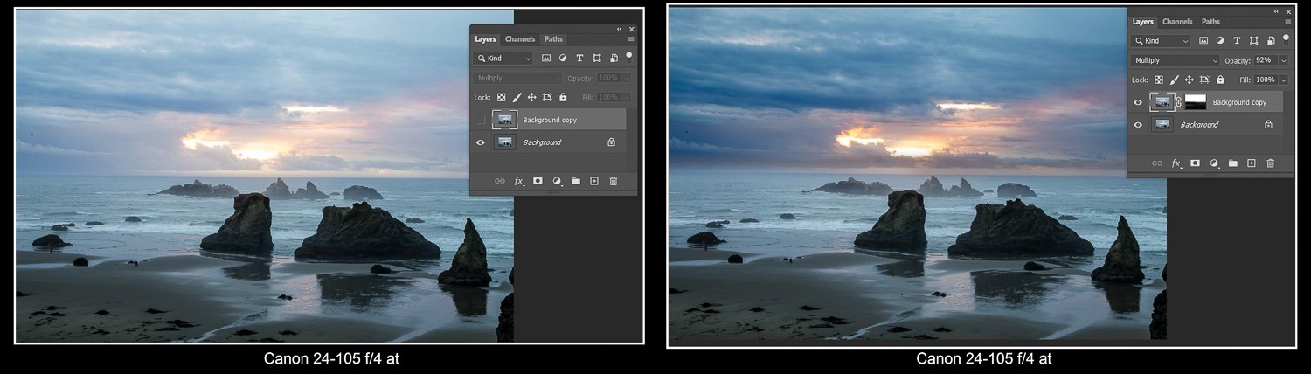Lock all icon in left image's panel
The height and width of the screenshot is (374, 1311).
[x=563, y=97]
